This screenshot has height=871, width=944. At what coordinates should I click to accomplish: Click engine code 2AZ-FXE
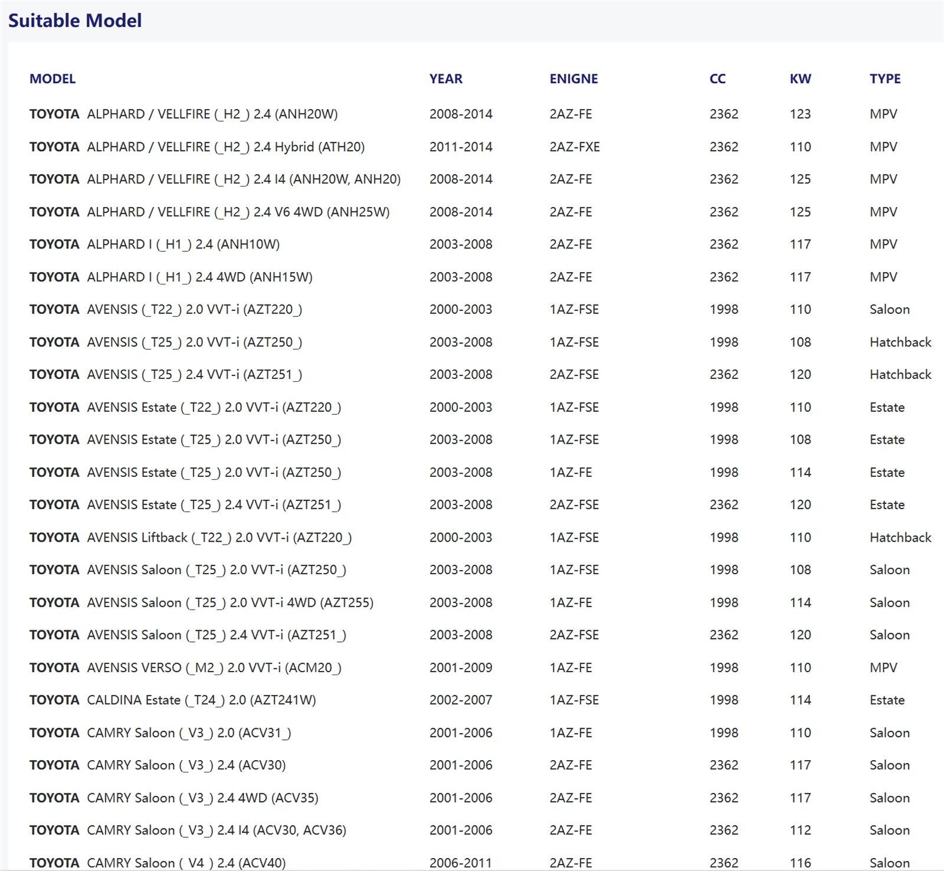click(575, 147)
